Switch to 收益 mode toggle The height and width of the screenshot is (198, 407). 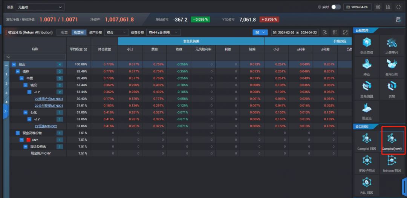(x=64, y=32)
